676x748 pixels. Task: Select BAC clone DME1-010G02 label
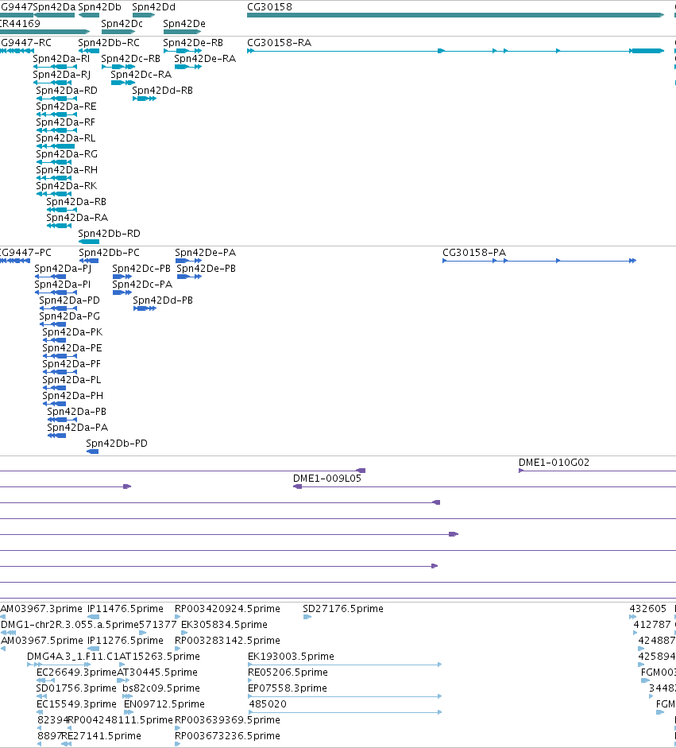[554, 463]
